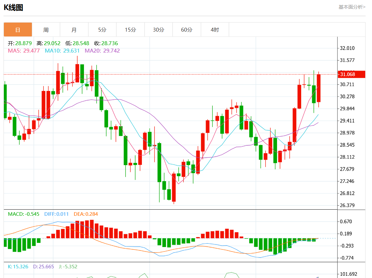The image size is (372, 278).
Task: Click the 31.577 price axis label
Action: pyautogui.click(x=347, y=60)
